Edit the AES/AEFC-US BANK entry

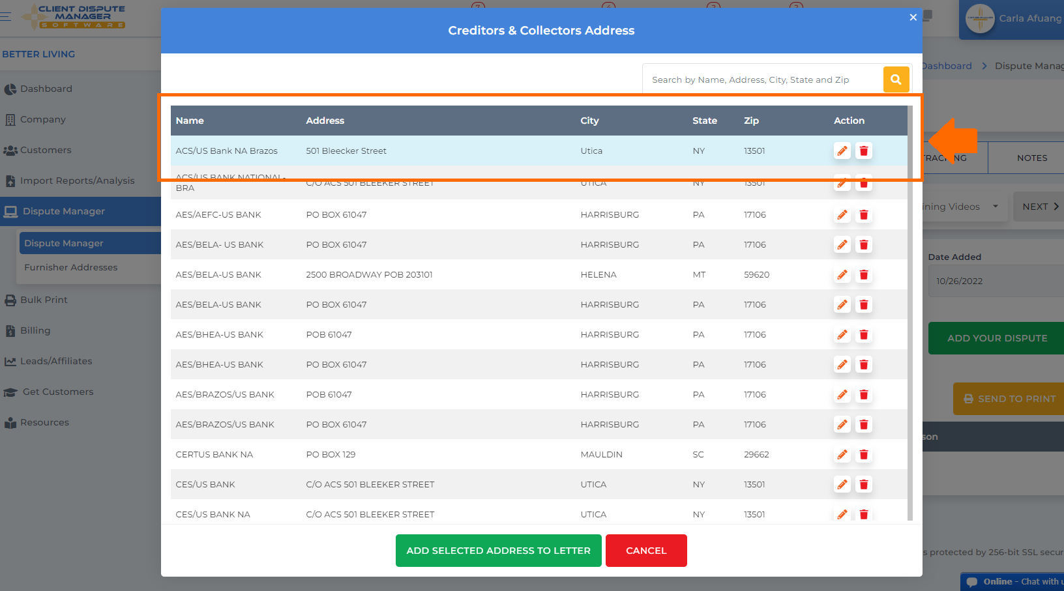tap(842, 214)
